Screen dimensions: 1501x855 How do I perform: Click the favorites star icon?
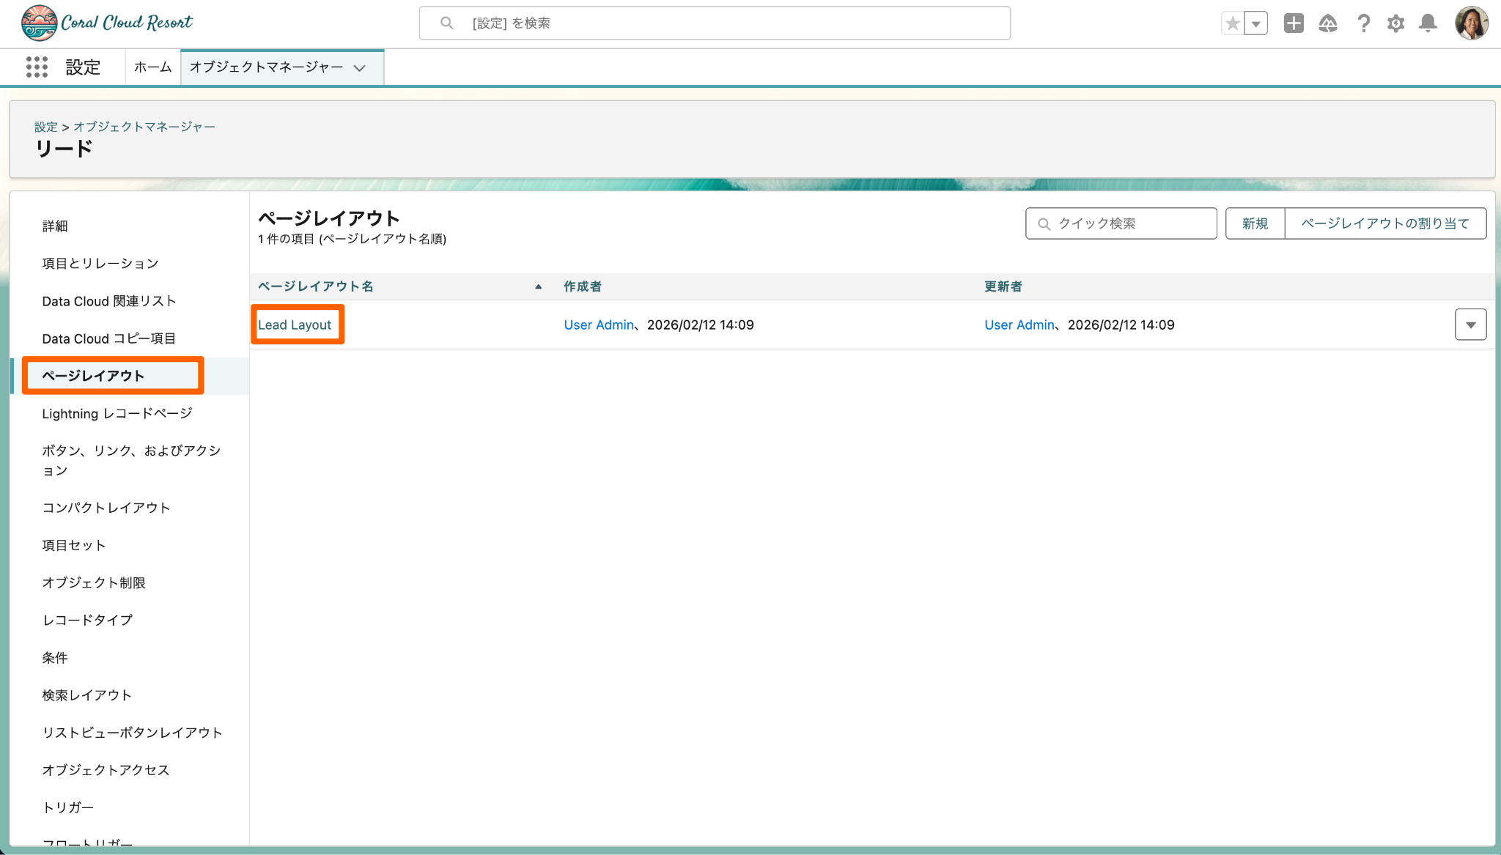pyautogui.click(x=1233, y=23)
